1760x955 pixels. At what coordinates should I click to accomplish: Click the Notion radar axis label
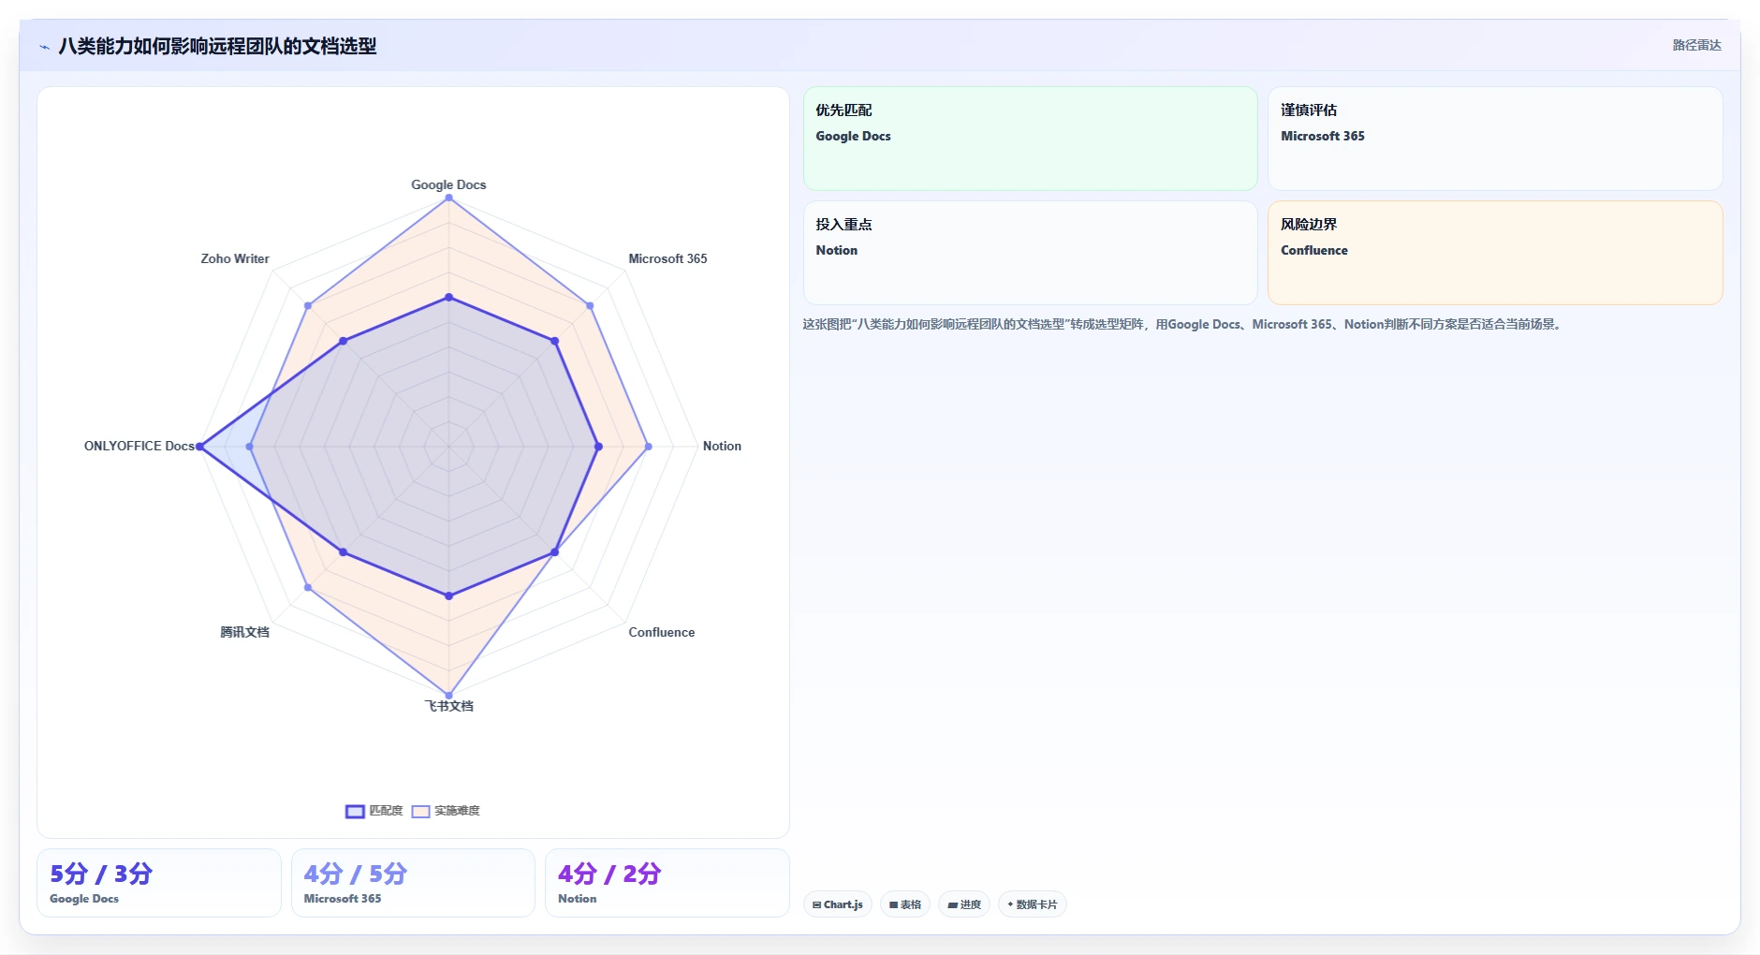722,446
